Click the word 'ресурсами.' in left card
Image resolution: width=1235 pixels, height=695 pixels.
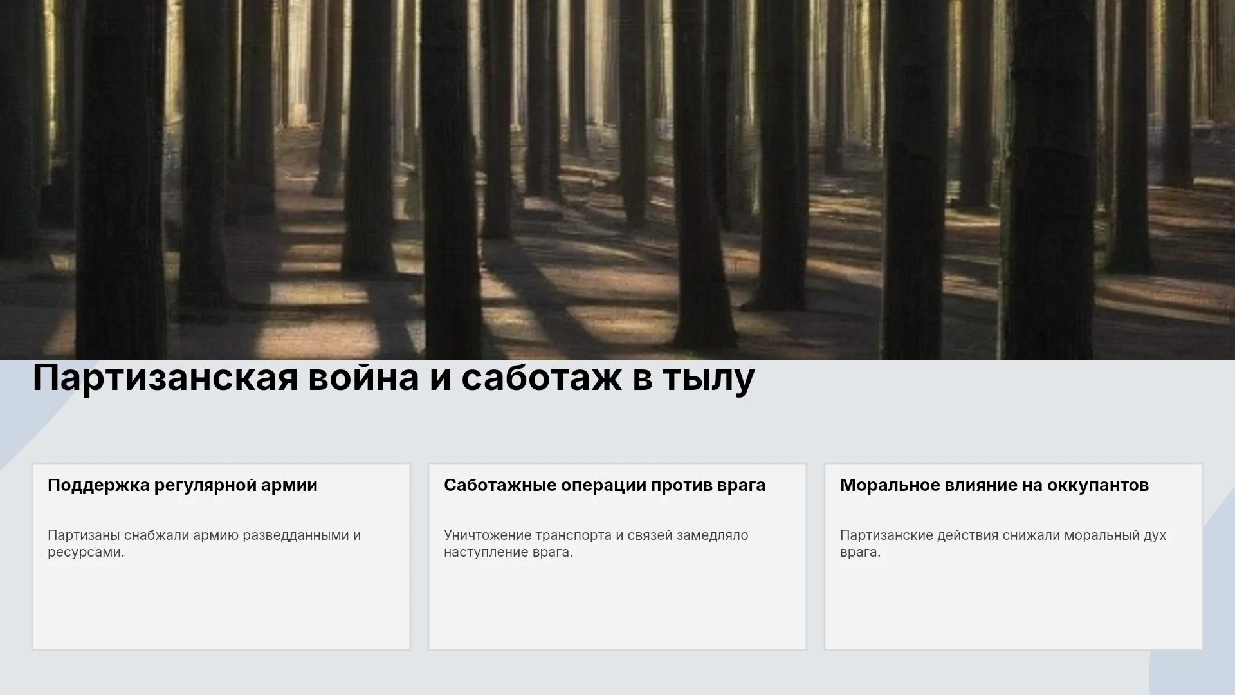(86, 552)
